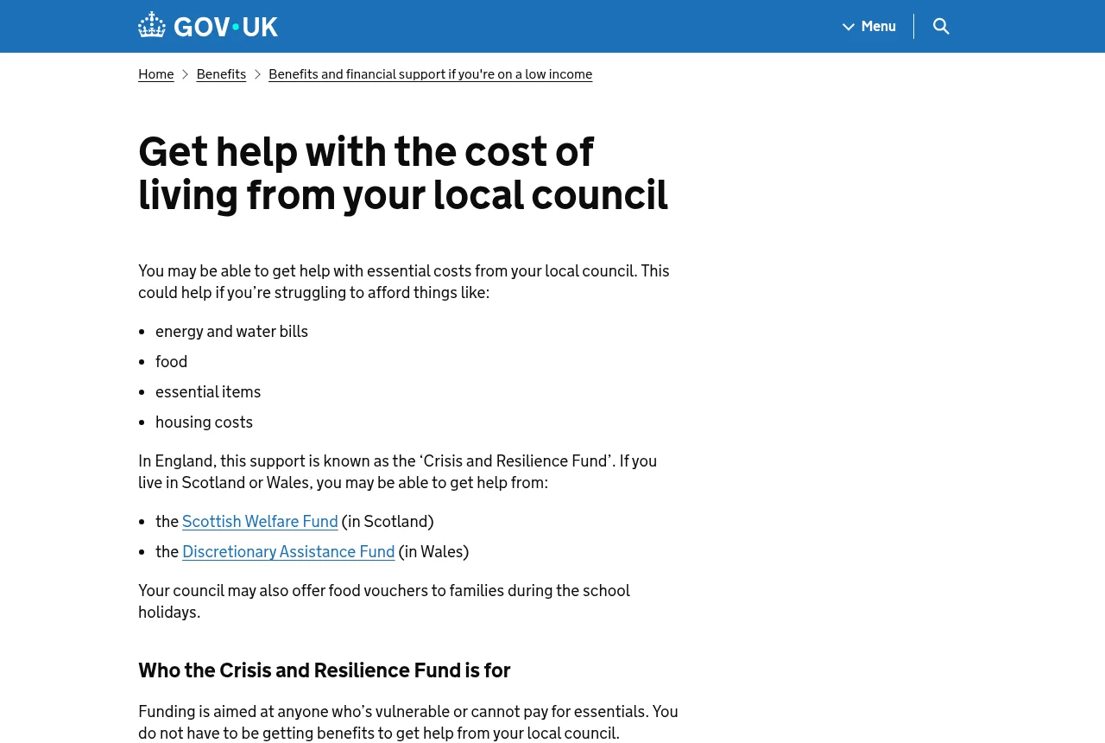Click 'essential items' bullet text
Viewport: 1105px width, 743px height.
coord(208,392)
